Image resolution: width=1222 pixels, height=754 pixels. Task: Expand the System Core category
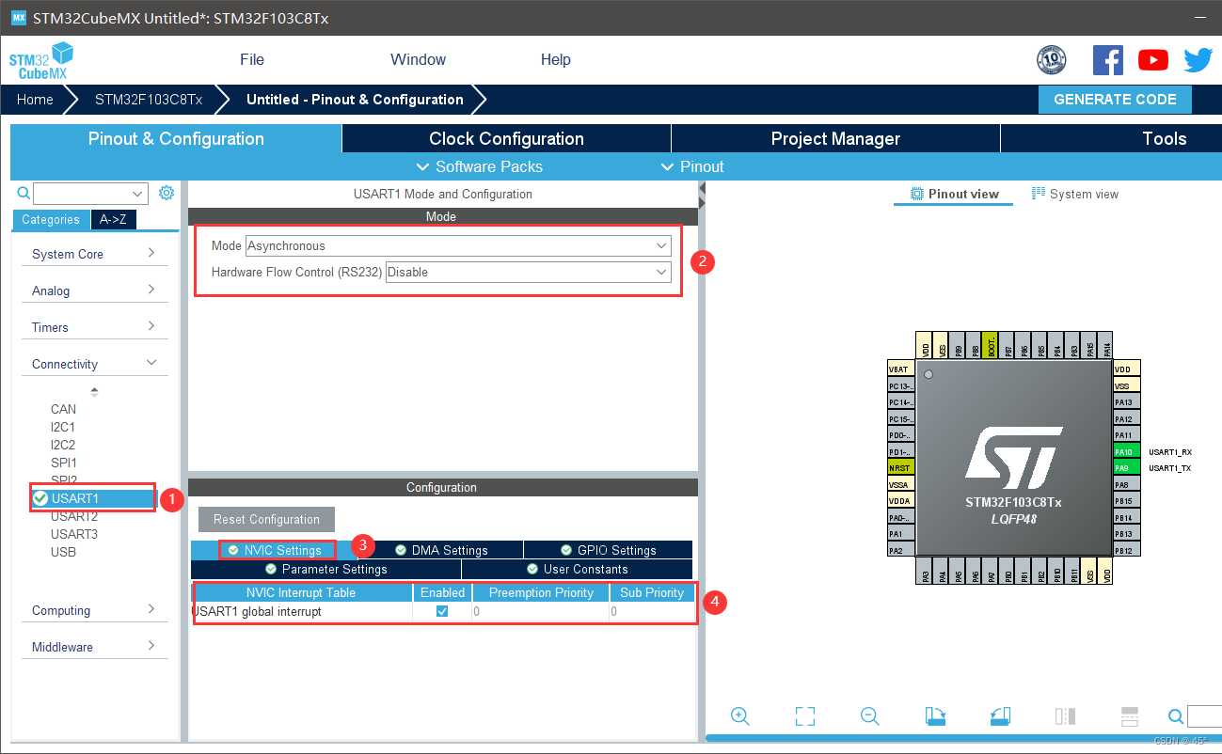pyautogui.click(x=93, y=254)
